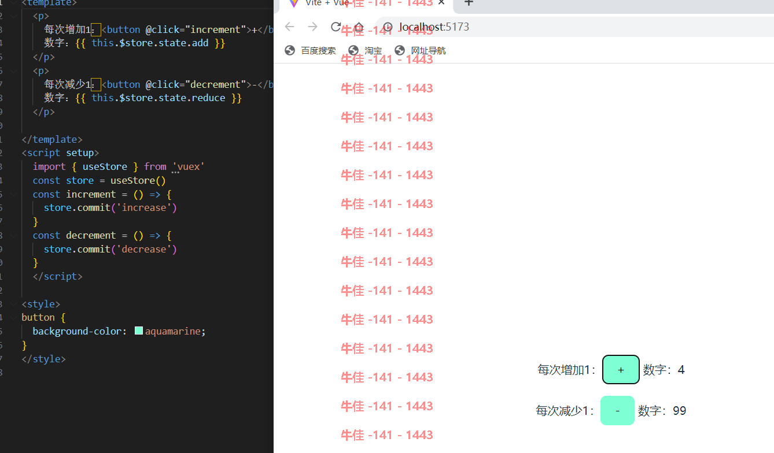Click the globe icon of 百度搜索 bookmark
The width and height of the screenshot is (774, 453).
click(x=290, y=50)
